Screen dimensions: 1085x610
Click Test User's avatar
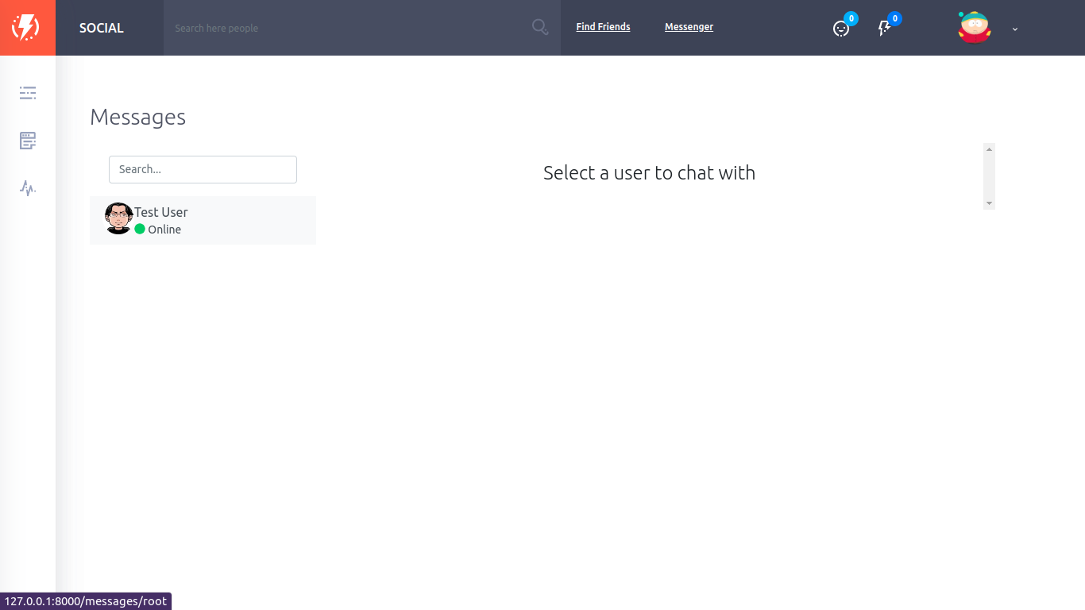tap(118, 218)
